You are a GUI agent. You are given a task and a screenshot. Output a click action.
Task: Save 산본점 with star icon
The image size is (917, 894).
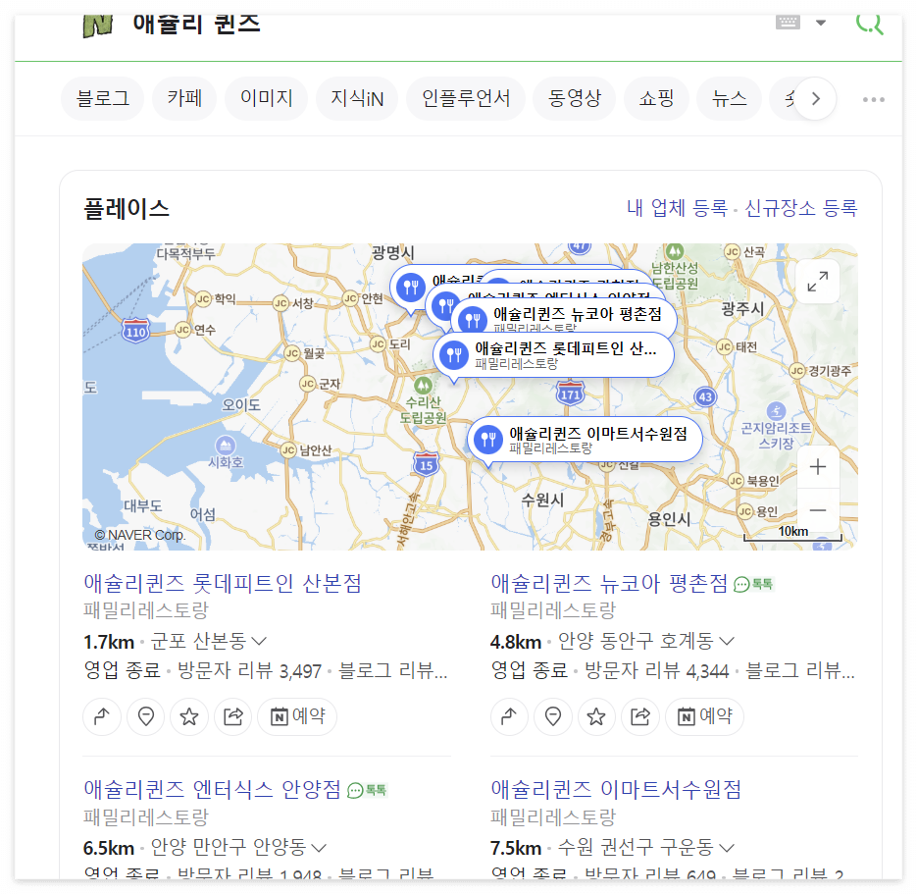pyautogui.click(x=189, y=716)
